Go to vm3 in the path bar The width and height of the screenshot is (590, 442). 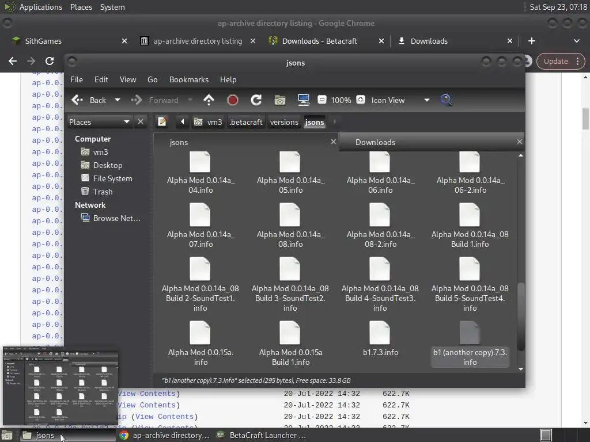(x=209, y=122)
